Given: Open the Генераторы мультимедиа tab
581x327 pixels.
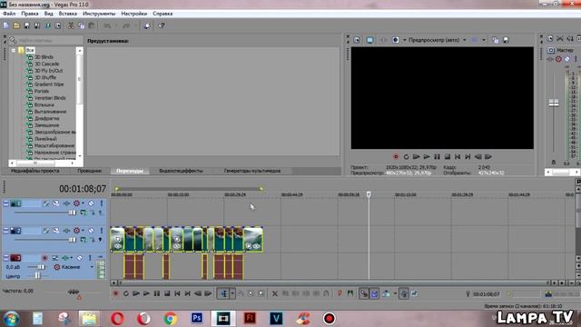Looking at the screenshot, I should (252, 171).
